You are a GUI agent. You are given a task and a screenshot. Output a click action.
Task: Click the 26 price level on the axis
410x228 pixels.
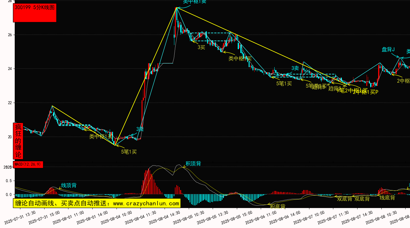(10, 35)
